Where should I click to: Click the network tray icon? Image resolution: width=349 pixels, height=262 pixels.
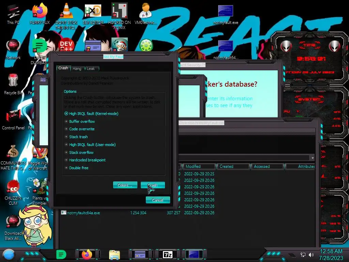coord(303,254)
